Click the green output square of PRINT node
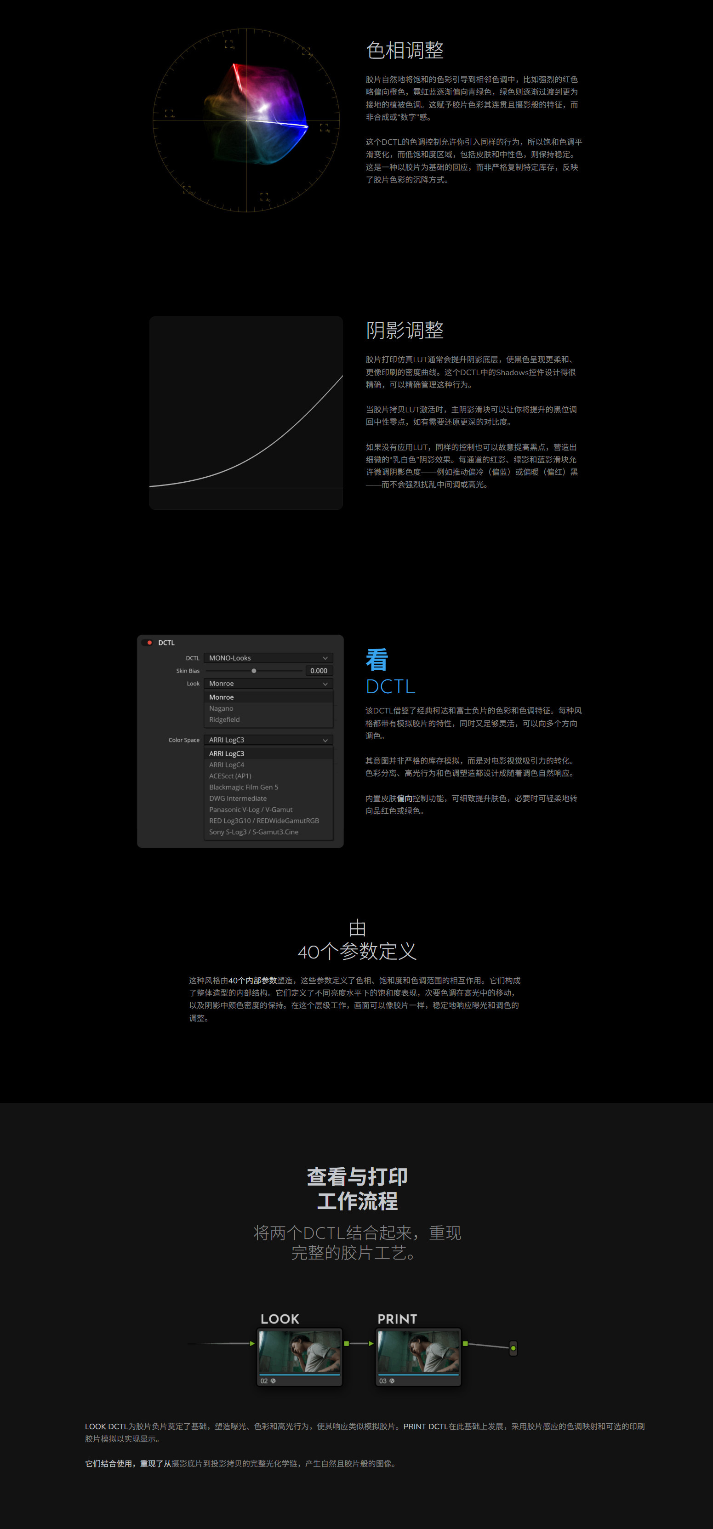Screen dimensions: 713x1529 (x=465, y=1343)
